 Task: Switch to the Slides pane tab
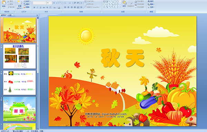3,15
